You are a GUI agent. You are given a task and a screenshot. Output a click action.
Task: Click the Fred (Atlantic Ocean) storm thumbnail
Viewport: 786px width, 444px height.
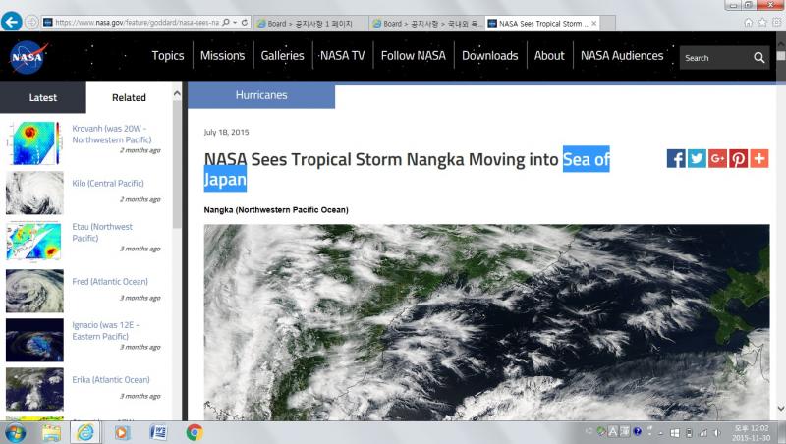coord(34,291)
